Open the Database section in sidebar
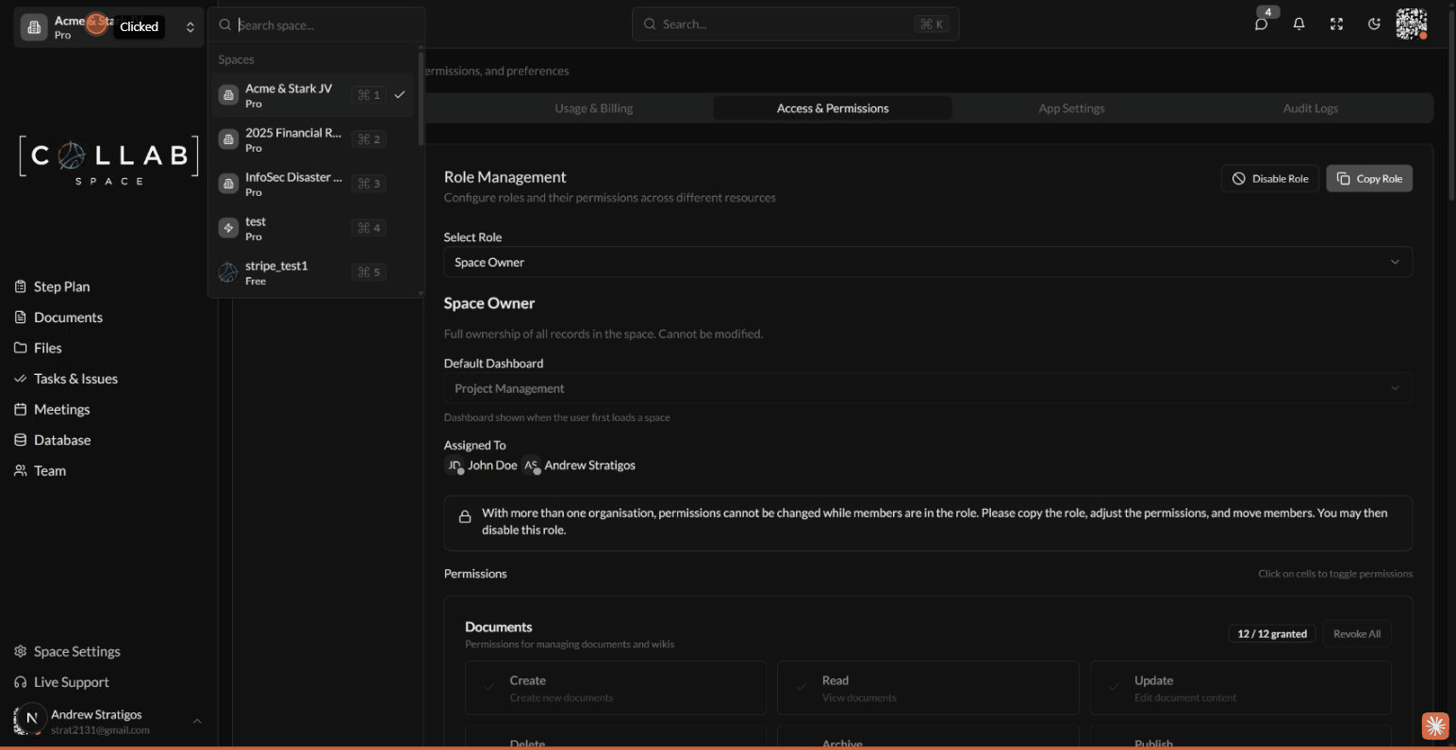This screenshot has height=750, width=1456. click(21, 439)
